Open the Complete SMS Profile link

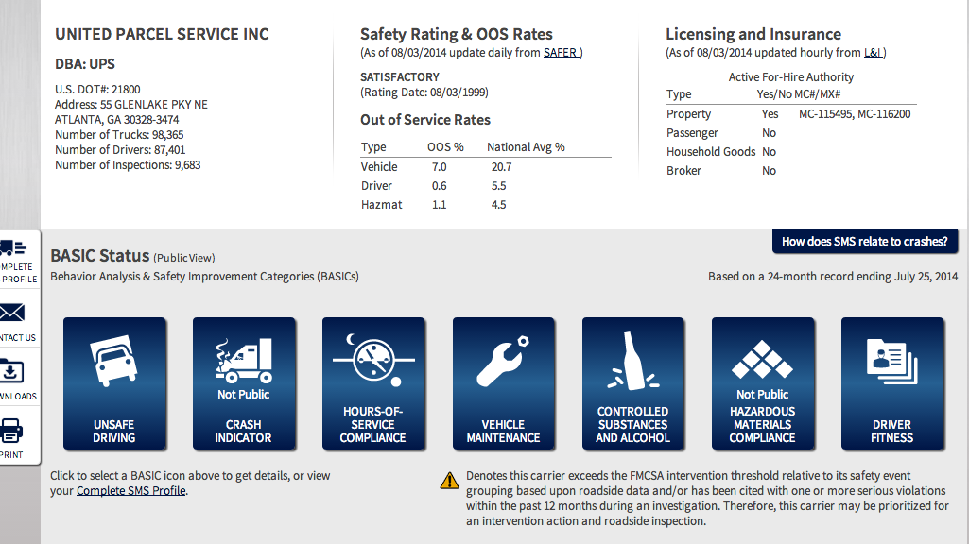[x=131, y=491]
